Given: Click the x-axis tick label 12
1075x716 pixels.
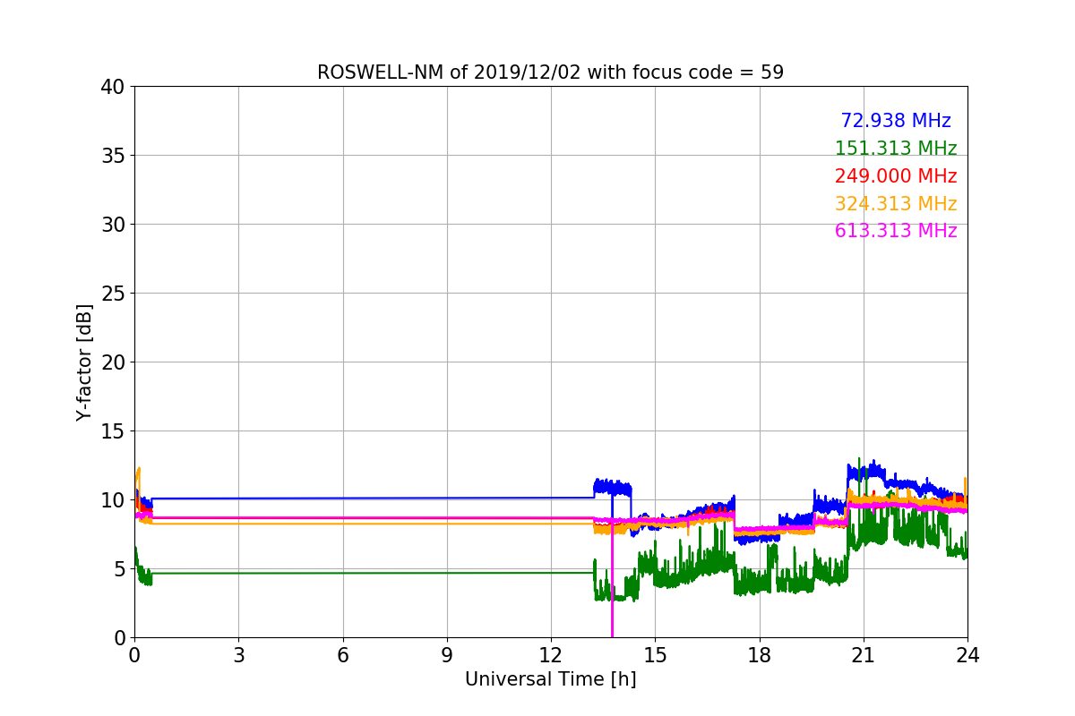Looking at the screenshot, I should coord(551,655).
